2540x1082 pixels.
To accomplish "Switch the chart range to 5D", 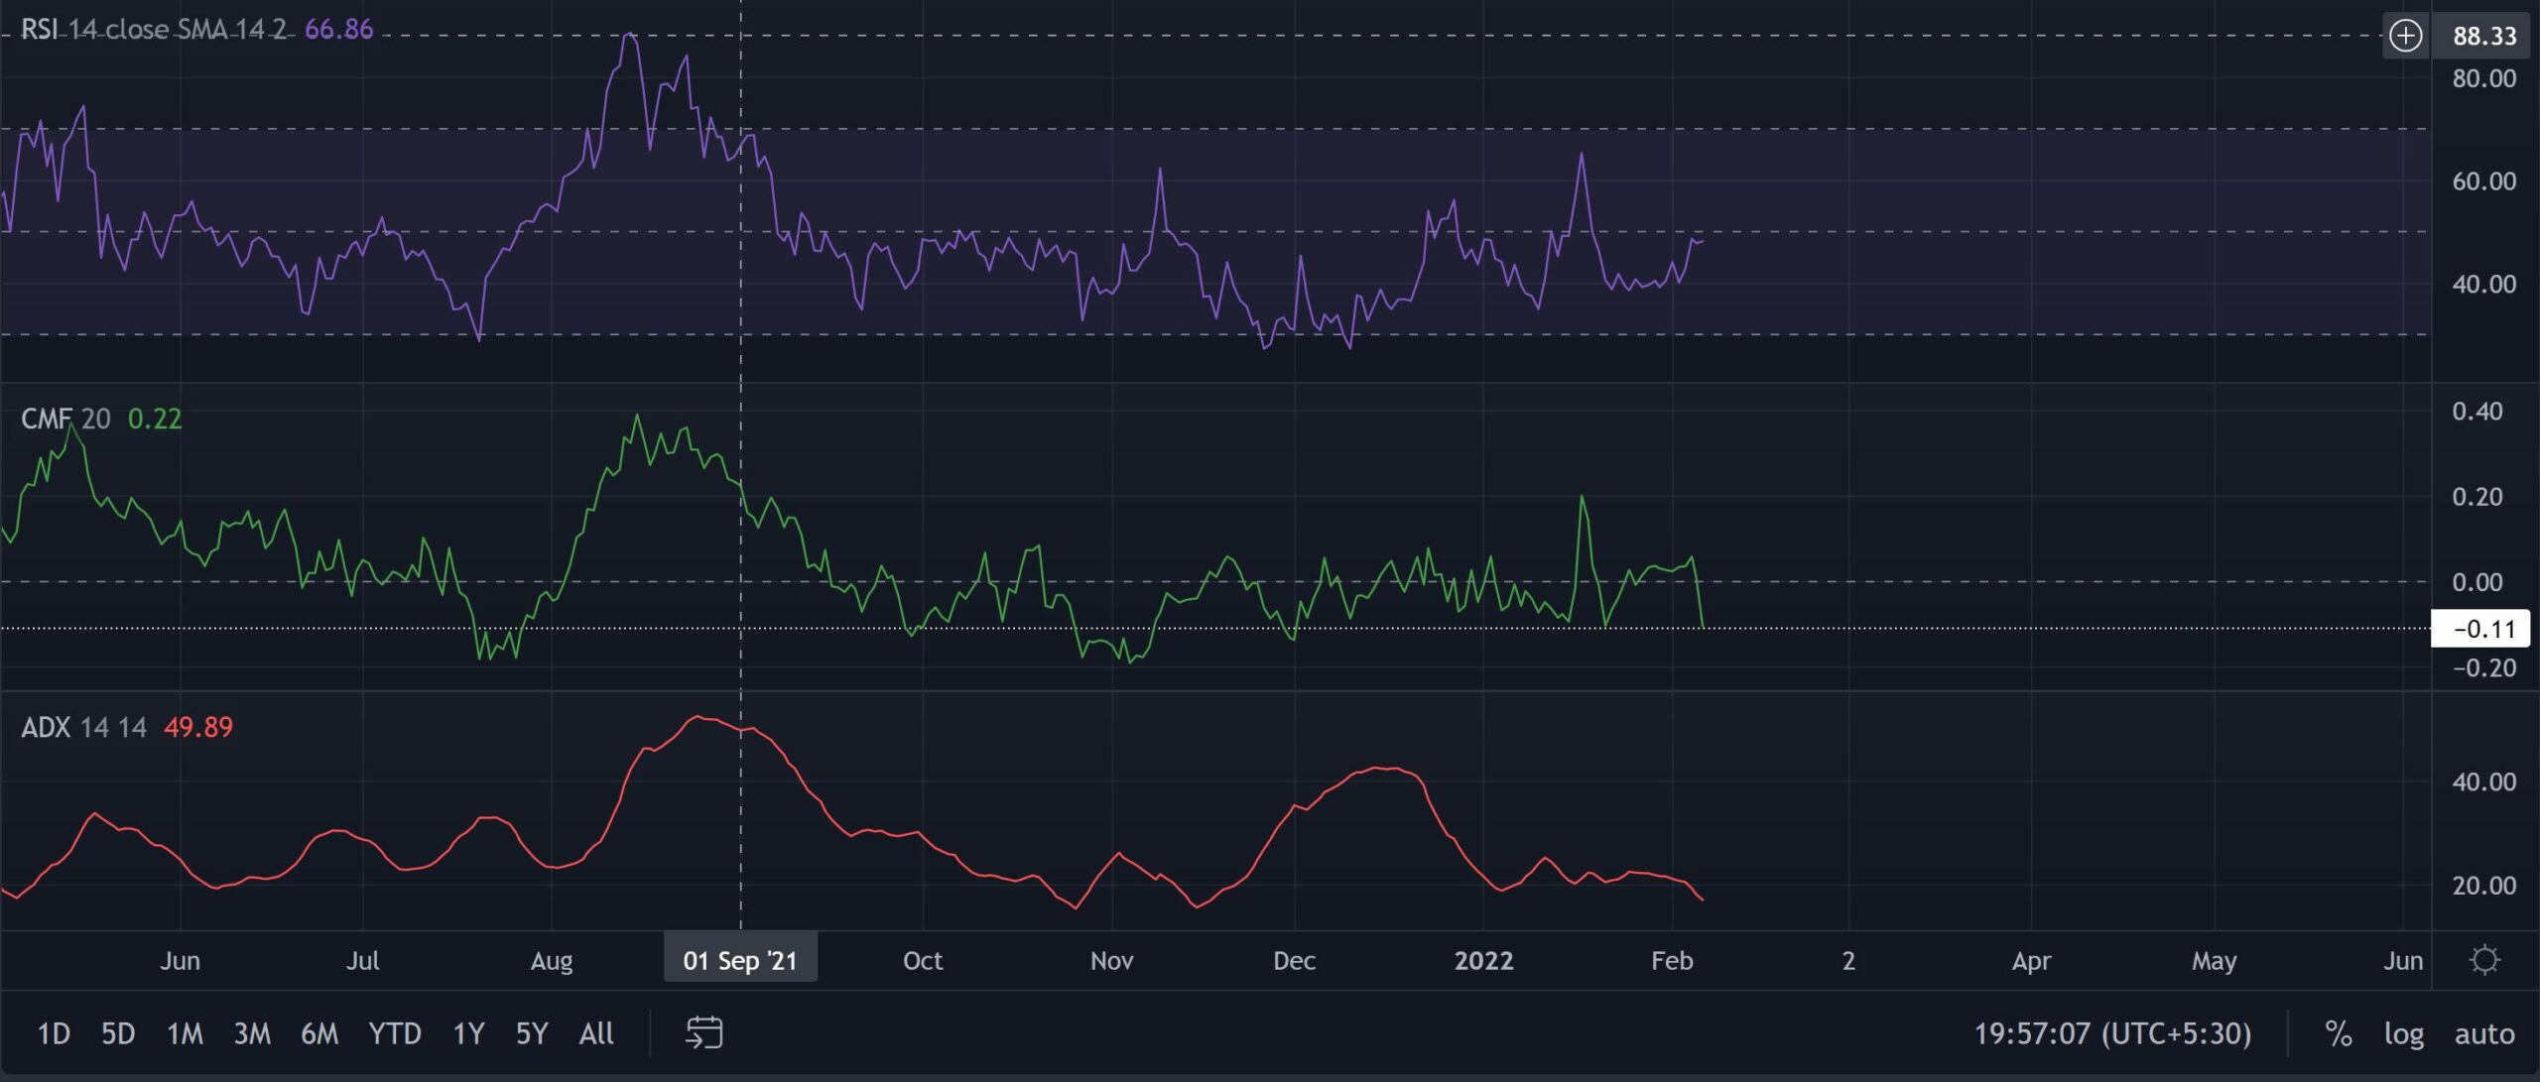I will (x=117, y=1032).
